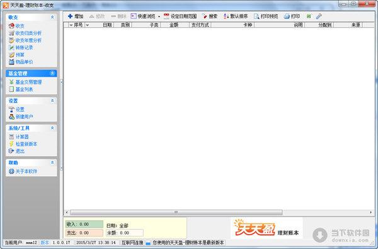The image size is (378, 249).
Task: Open 收支年度分析 in sidebar
Action: [x=25, y=40]
